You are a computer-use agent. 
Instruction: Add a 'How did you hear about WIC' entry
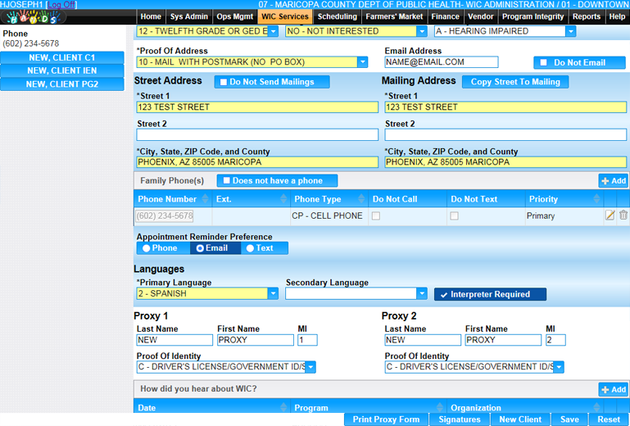(613, 389)
